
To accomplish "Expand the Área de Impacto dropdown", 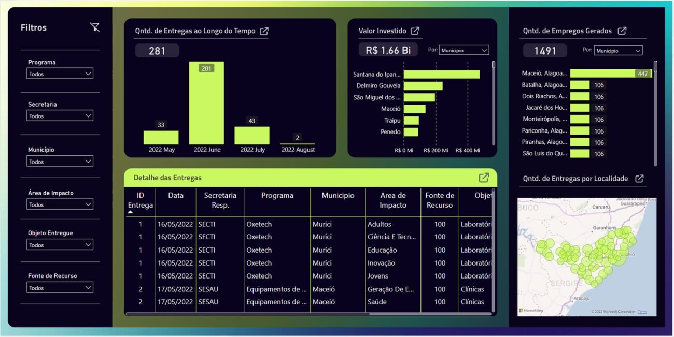I will click(x=60, y=204).
